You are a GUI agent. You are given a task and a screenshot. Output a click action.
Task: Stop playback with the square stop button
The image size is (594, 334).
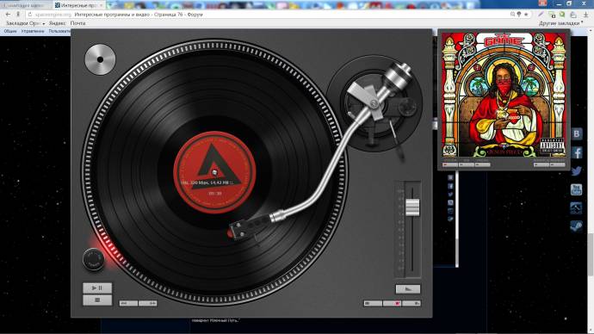[x=97, y=300]
